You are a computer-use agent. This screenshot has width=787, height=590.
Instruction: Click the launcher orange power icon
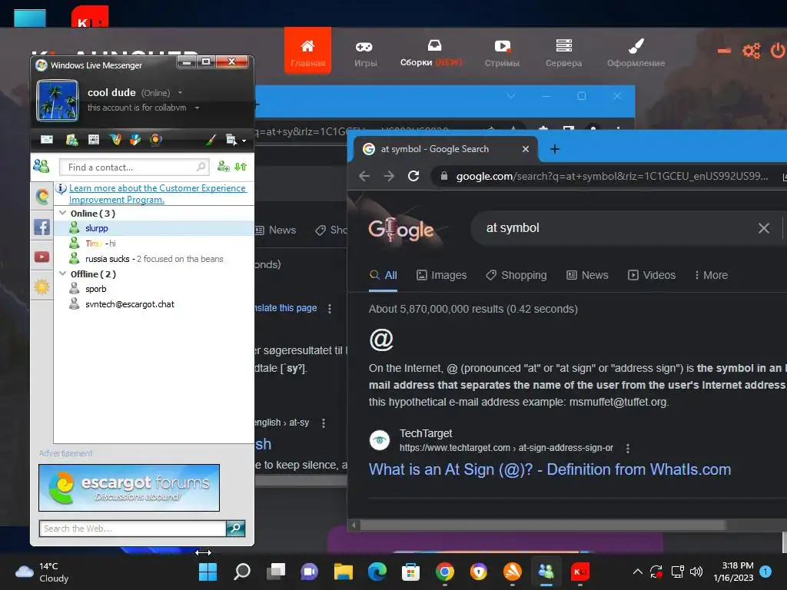(x=778, y=51)
